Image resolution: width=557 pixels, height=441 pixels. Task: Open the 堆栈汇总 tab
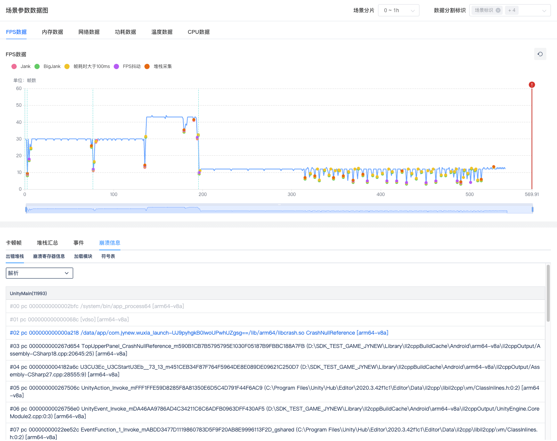(x=47, y=243)
